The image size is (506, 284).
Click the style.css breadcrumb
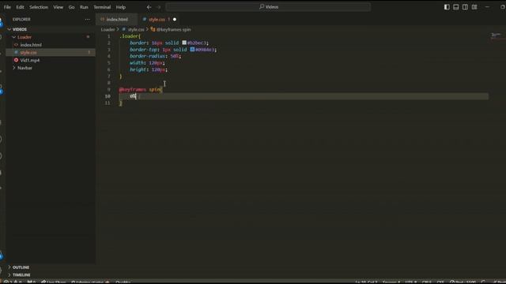pos(136,29)
